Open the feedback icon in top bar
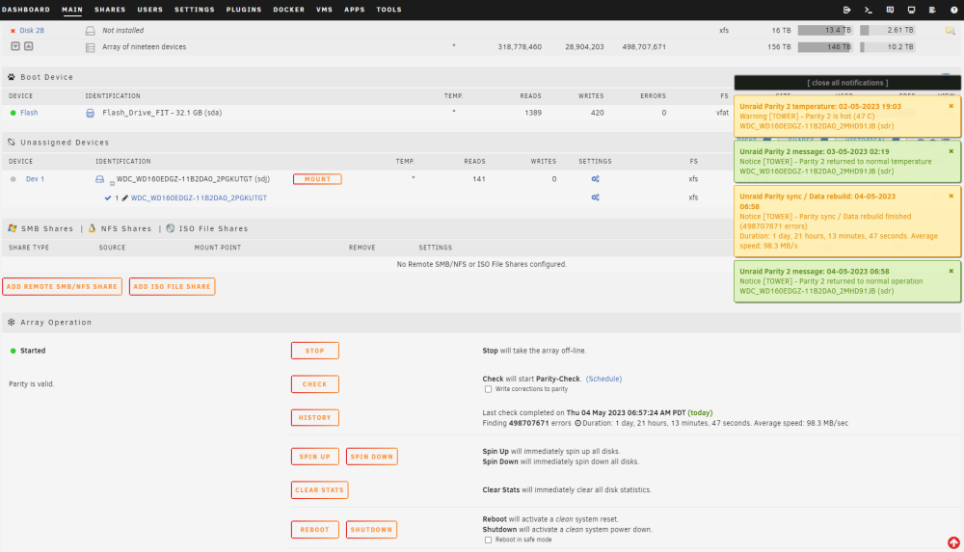The image size is (964, 552). 890,10
